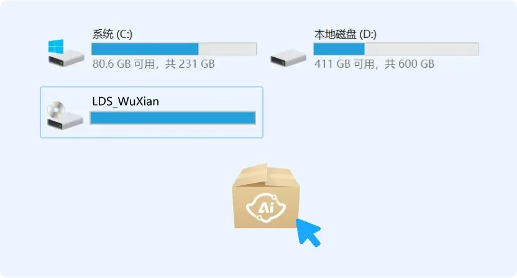The image size is (517, 278).
Task: Click the text 411 GB 可用, 共 600 GB
Action: (374, 63)
